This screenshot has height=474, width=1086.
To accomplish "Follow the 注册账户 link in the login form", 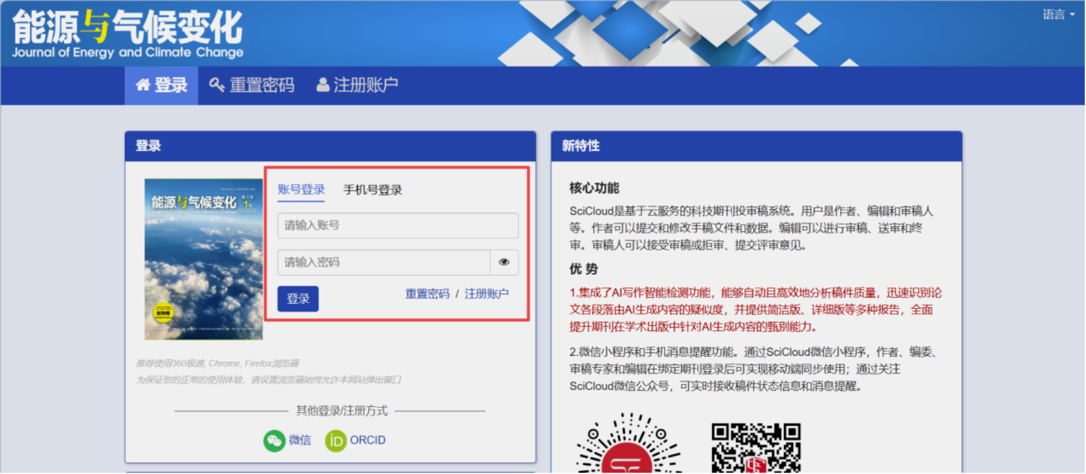I will 487,294.
